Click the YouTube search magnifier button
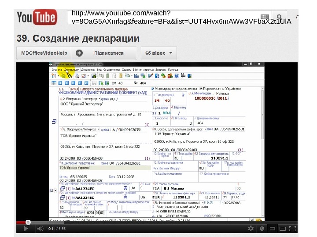 279,17
